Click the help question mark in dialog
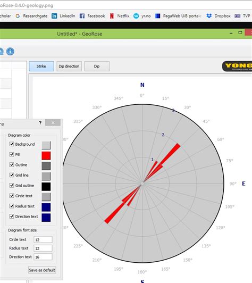Screen dimensions: 252x283 pyautogui.click(x=40, y=123)
